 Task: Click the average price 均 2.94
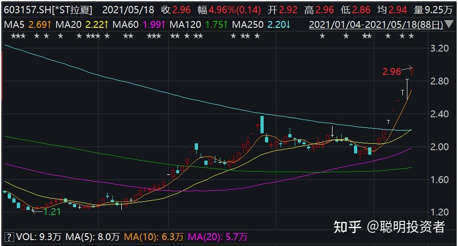pos(392,10)
